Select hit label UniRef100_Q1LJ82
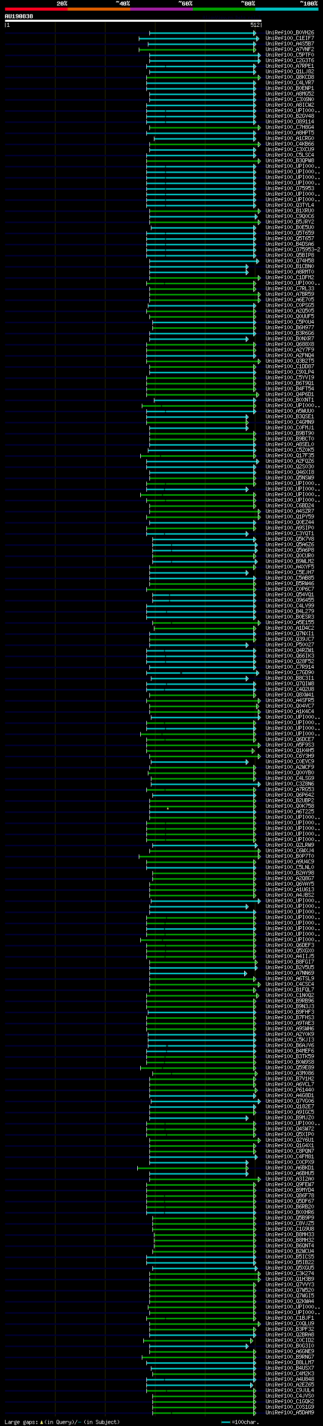This screenshot has height=1426, width=323. (289, 71)
